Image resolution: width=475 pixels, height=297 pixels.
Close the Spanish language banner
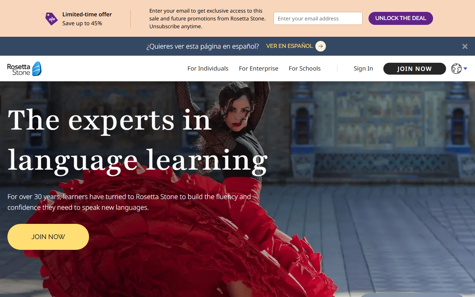tap(465, 46)
